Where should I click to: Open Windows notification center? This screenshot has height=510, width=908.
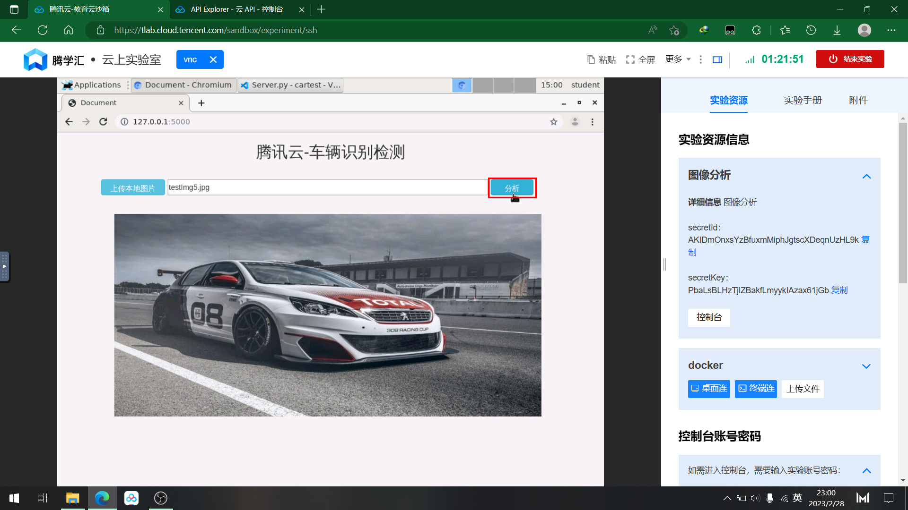tap(889, 498)
